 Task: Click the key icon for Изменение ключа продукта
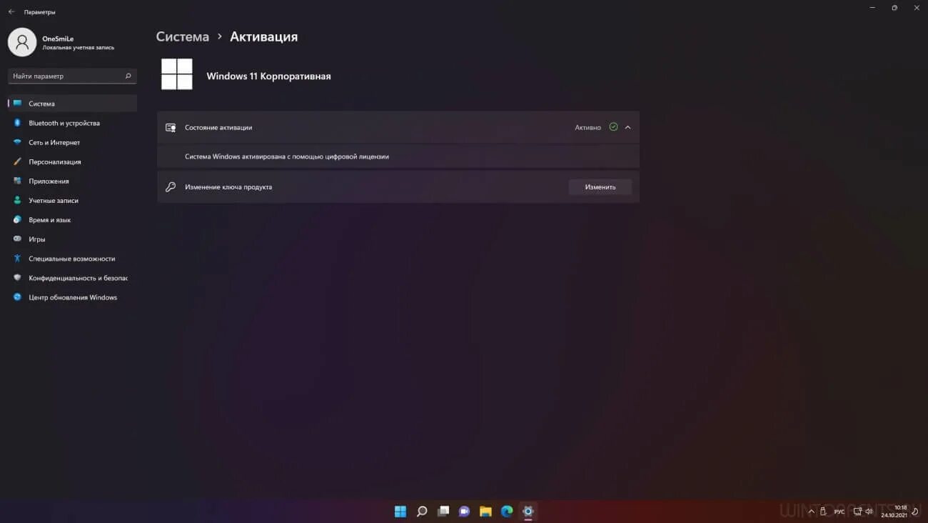[x=171, y=186]
